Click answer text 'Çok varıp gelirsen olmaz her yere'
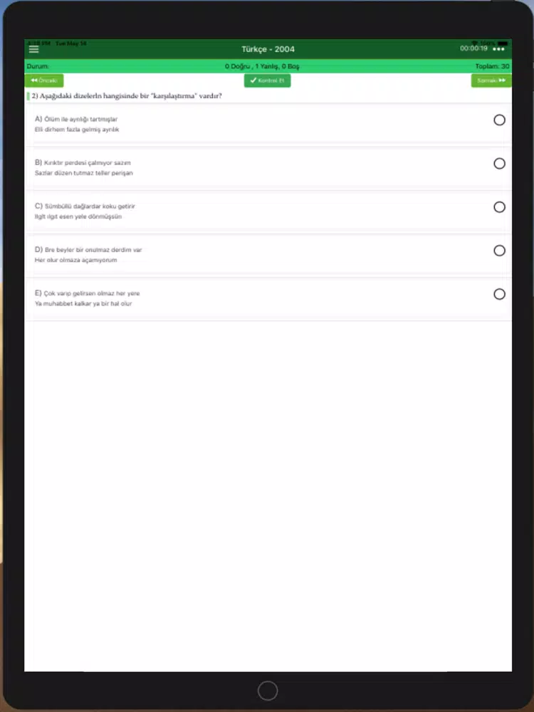Viewport: 534px width, 712px height. (92, 293)
